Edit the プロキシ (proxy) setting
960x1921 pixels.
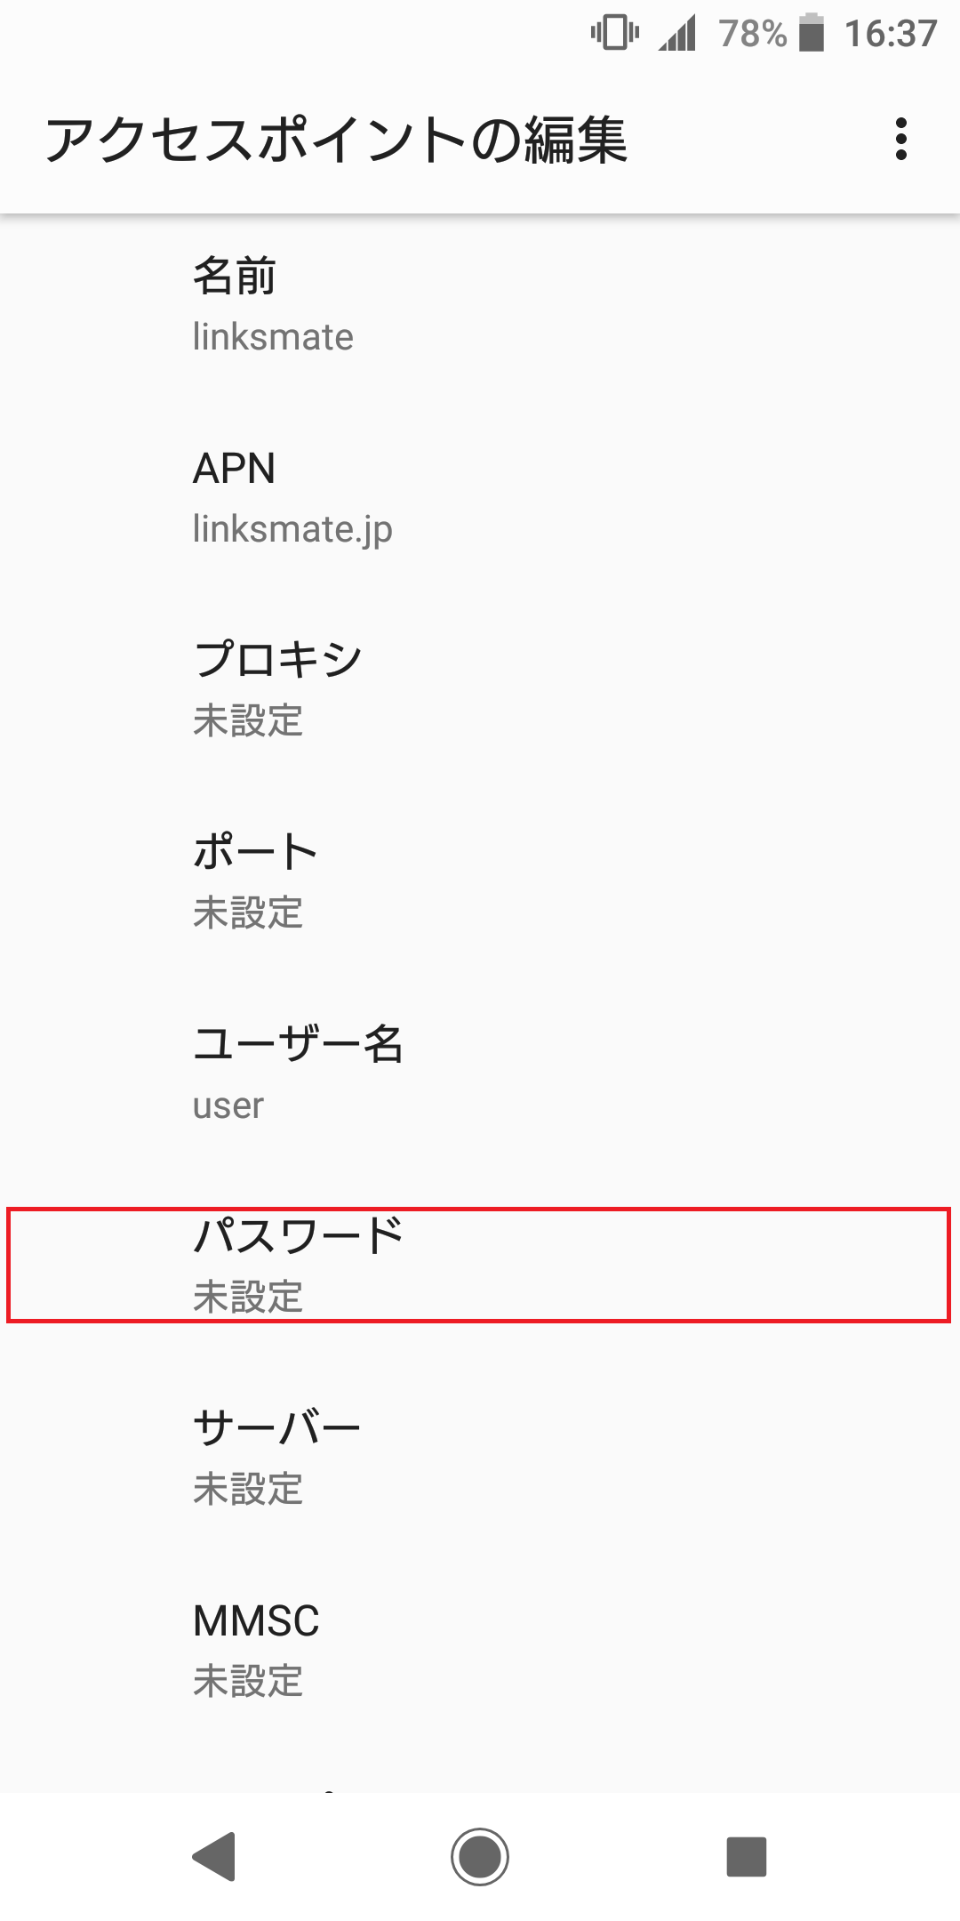pyautogui.click(x=480, y=689)
